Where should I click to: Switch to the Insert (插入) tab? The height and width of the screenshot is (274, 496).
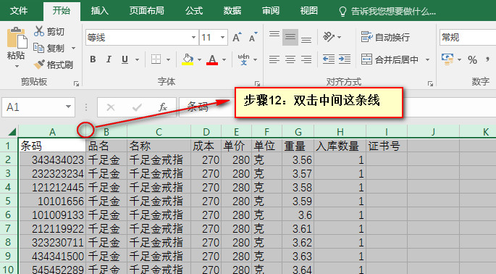pos(100,11)
